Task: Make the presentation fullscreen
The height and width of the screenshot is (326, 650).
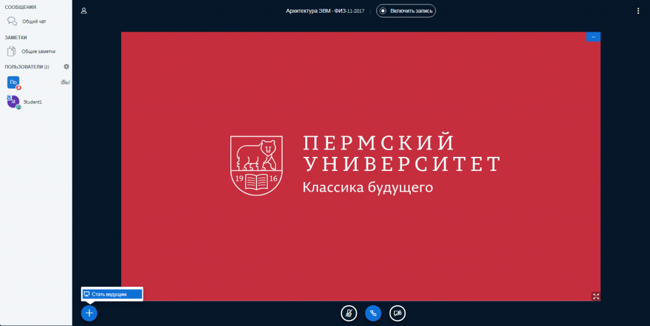Action: click(595, 296)
